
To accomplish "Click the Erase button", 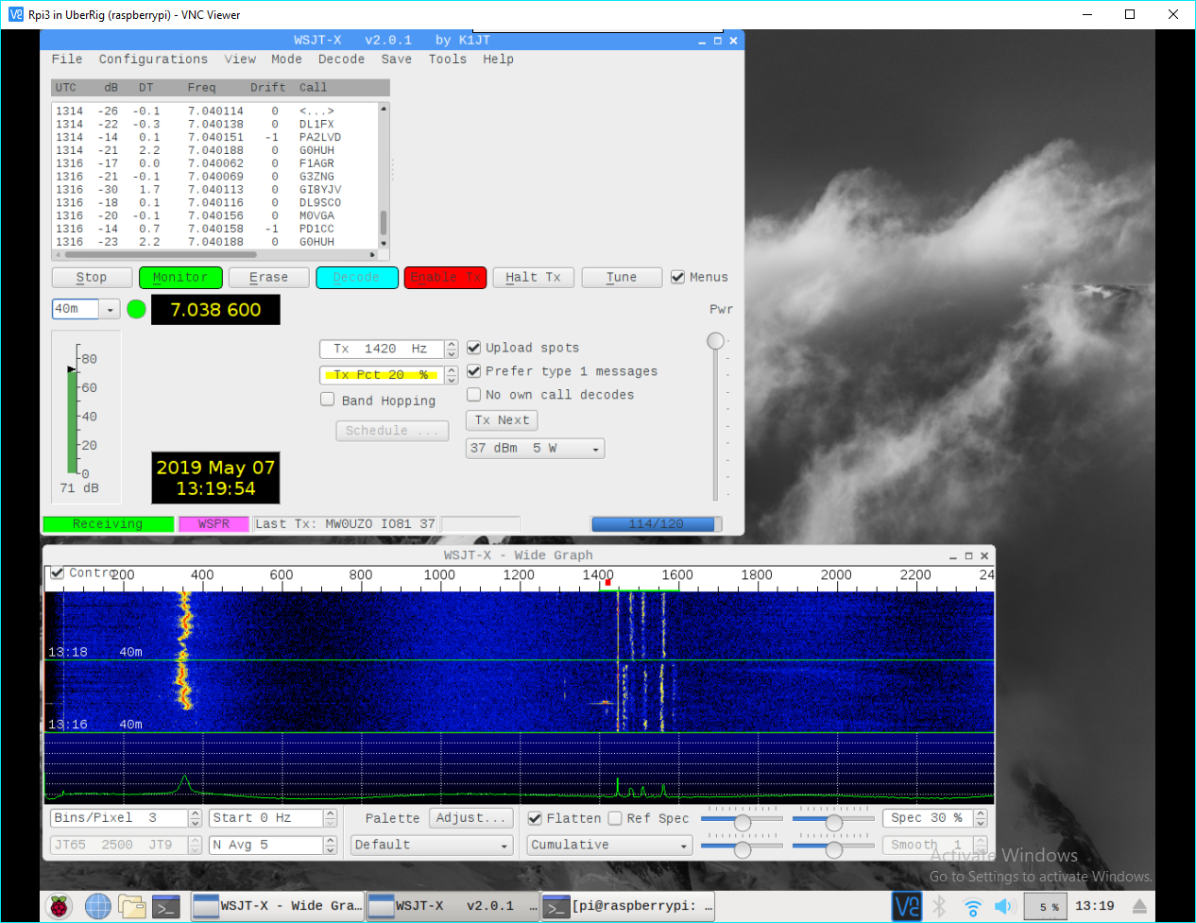I will (x=268, y=277).
